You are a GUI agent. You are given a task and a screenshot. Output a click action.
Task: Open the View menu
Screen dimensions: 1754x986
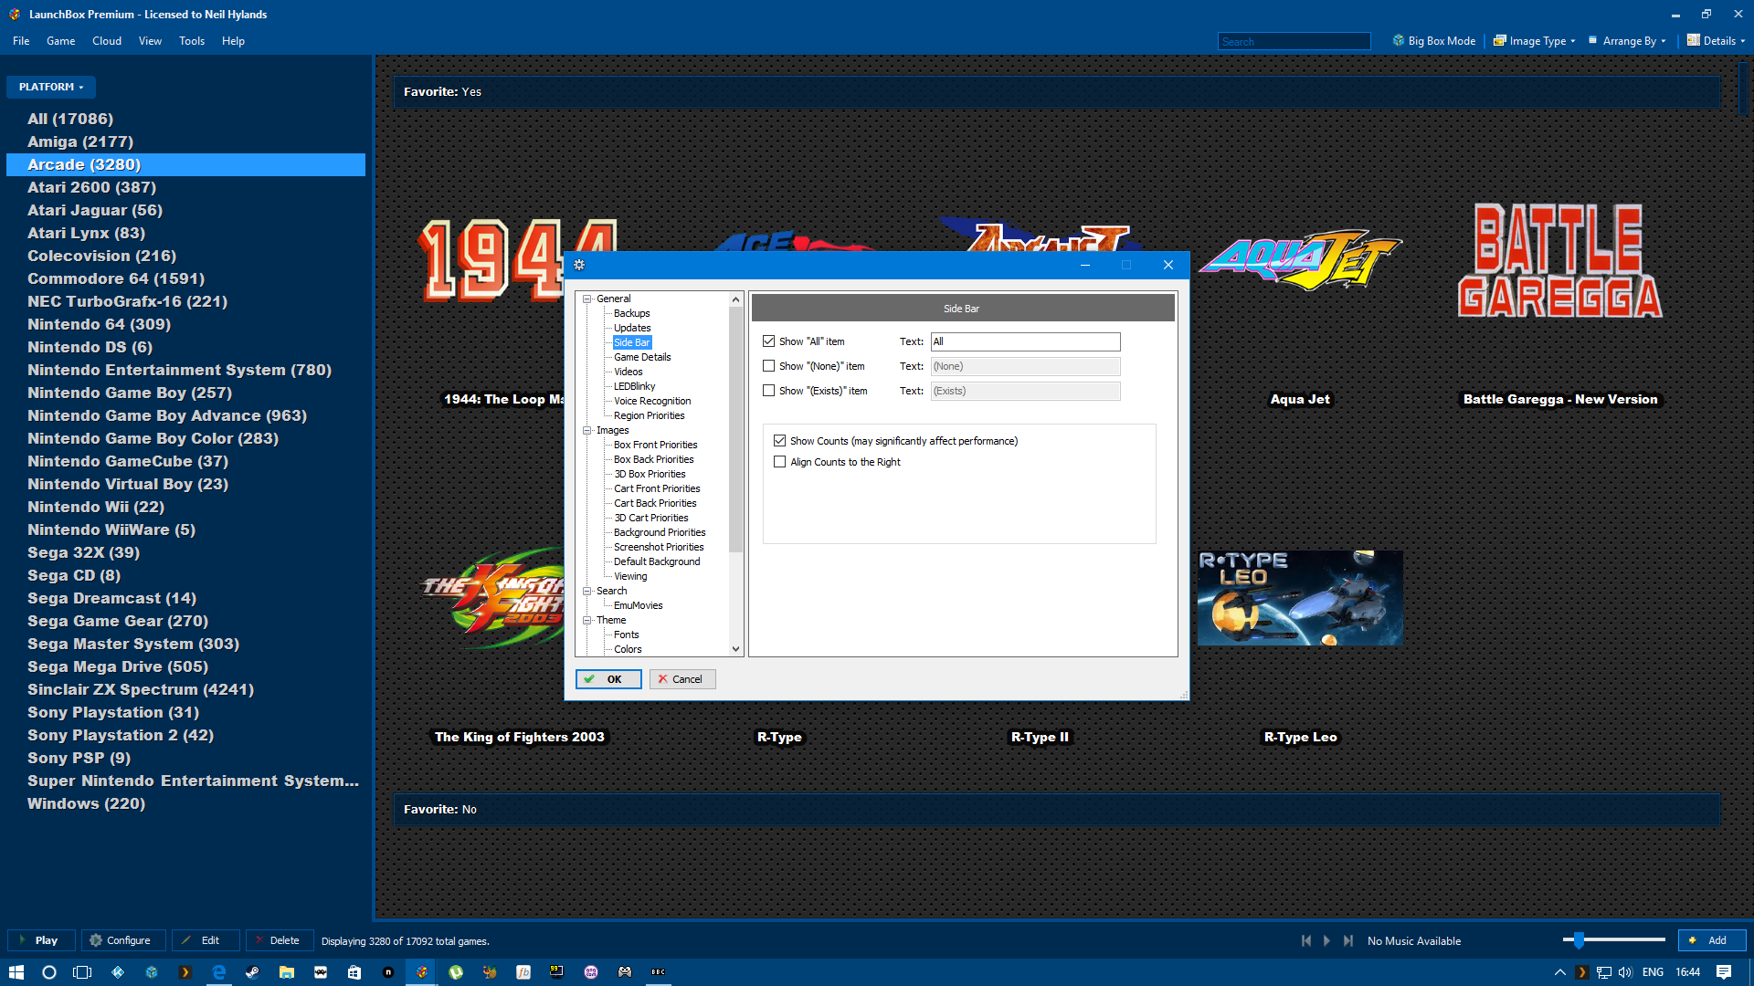coord(150,41)
